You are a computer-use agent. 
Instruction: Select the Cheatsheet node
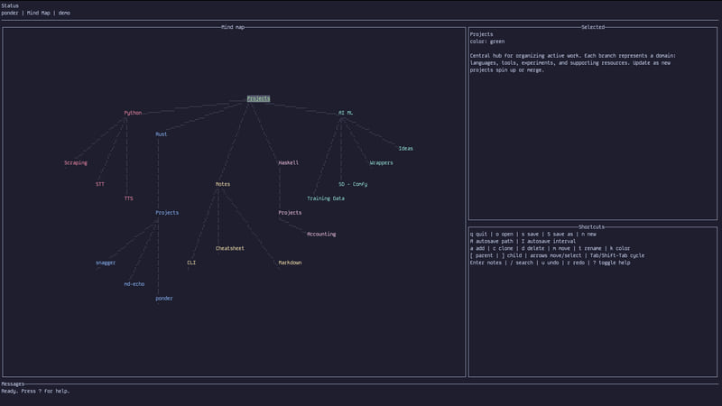pyautogui.click(x=230, y=249)
